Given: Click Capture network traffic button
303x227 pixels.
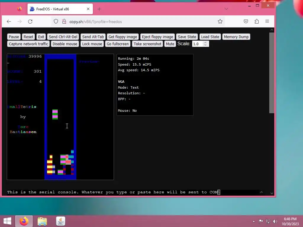Looking at the screenshot, I should pyautogui.click(x=28, y=44).
